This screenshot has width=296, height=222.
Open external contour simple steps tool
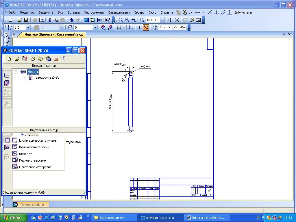(x=7, y=75)
